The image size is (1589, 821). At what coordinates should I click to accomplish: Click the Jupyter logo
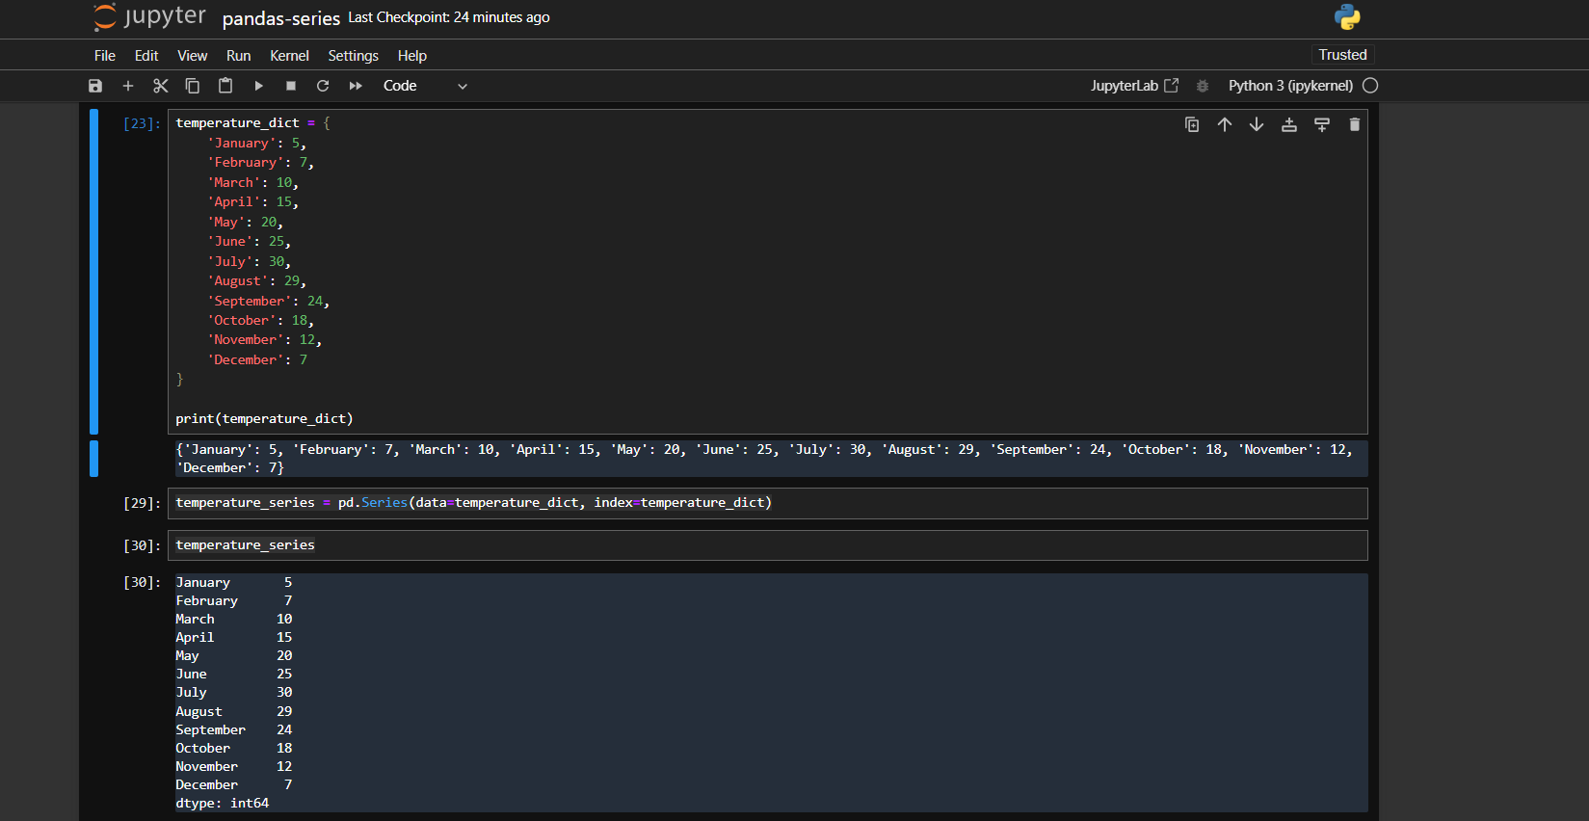(149, 17)
